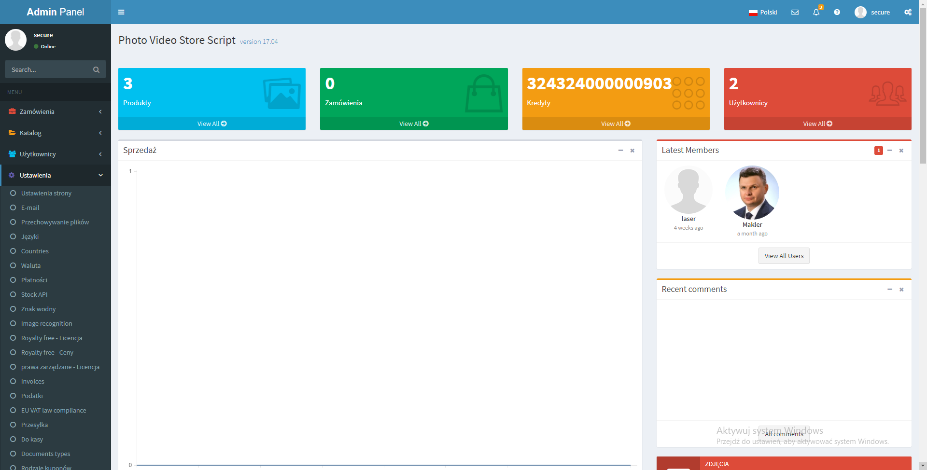Screen dimensions: 927x470
Task: Expand the Zamówienia sidebar menu chevron
Action: 100,111
